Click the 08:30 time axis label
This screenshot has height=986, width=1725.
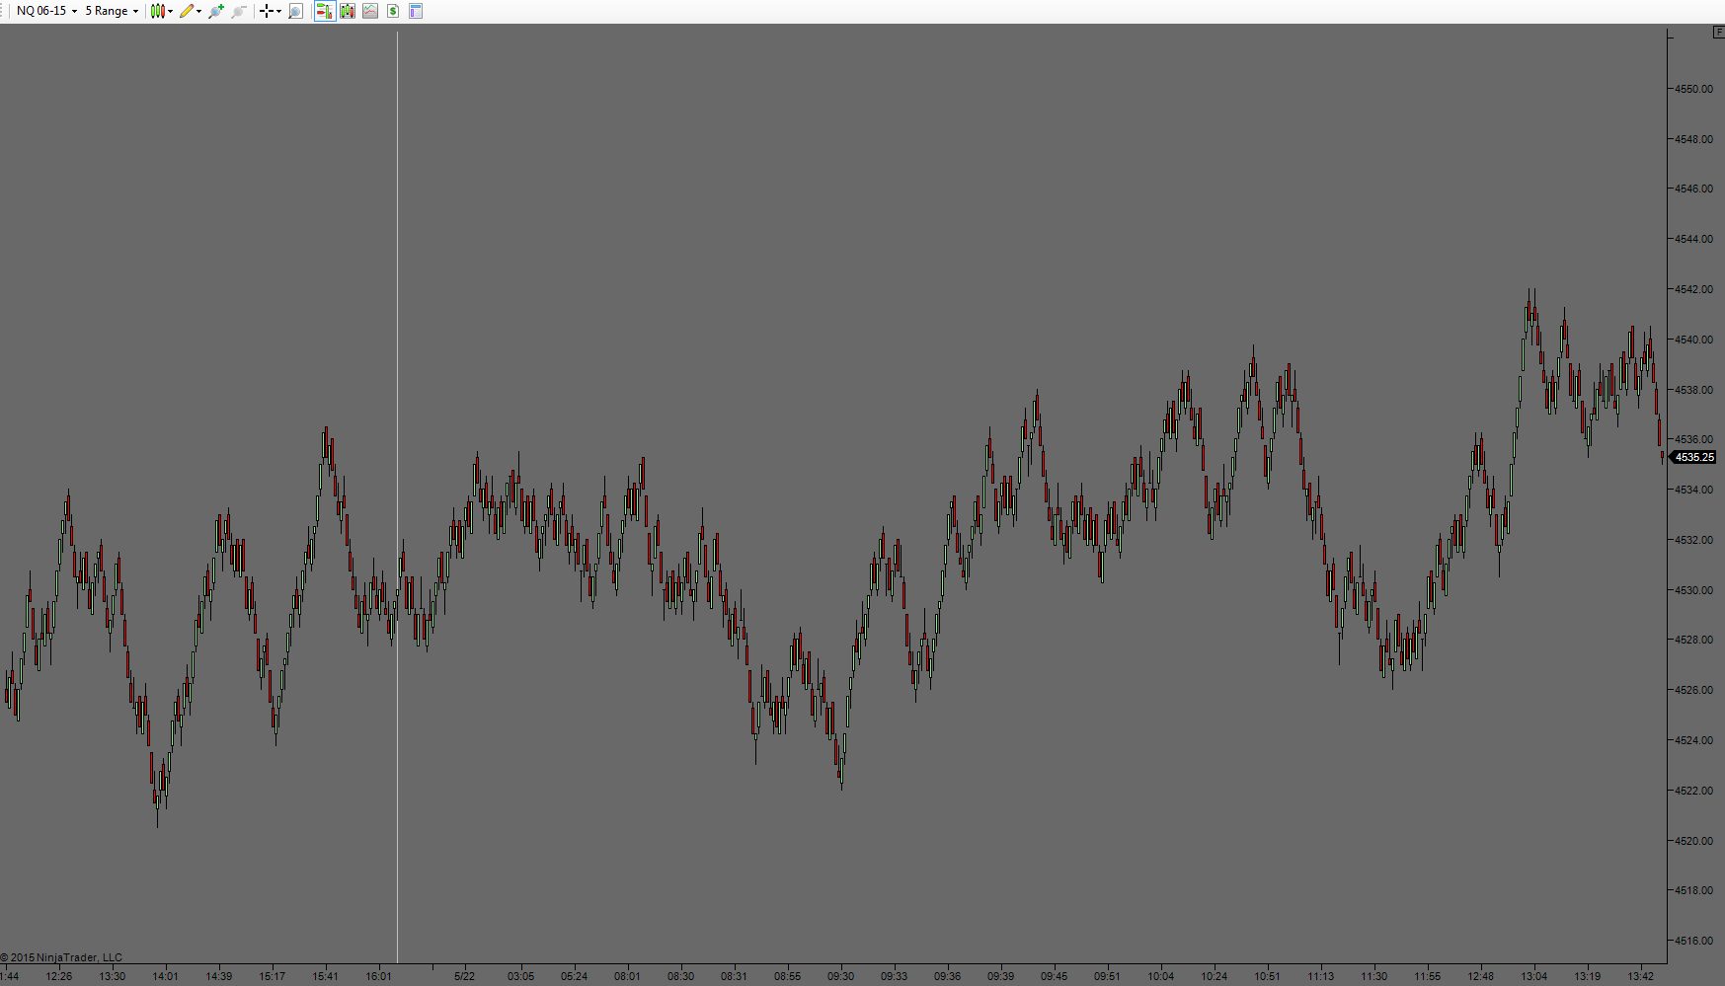(681, 976)
